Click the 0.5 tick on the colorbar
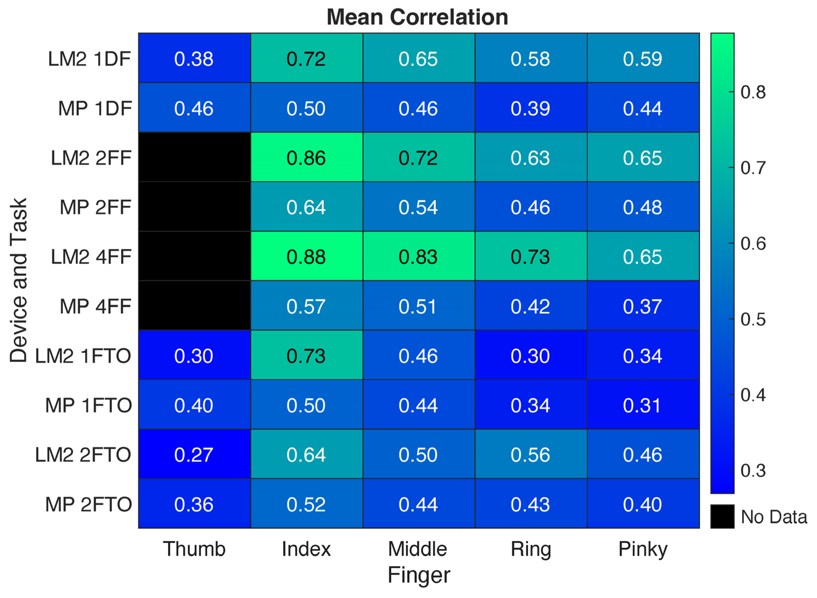The width and height of the screenshot is (817, 598). point(753,320)
